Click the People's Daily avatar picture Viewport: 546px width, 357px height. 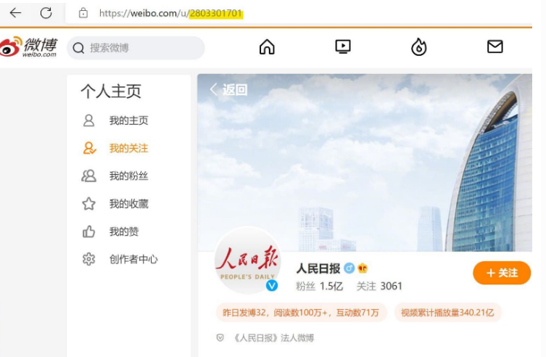[247, 260]
